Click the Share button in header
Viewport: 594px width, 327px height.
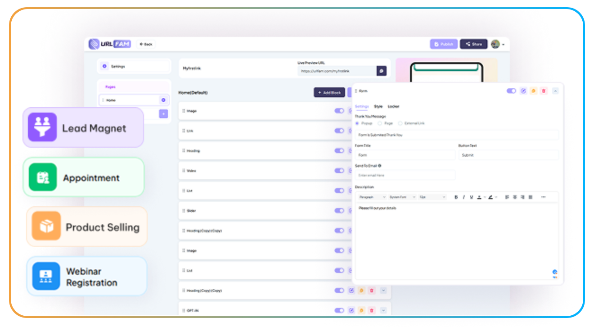pos(474,44)
